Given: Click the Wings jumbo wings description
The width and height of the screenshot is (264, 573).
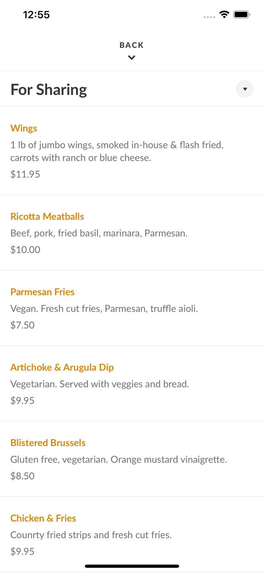Looking at the screenshot, I should (x=117, y=151).
